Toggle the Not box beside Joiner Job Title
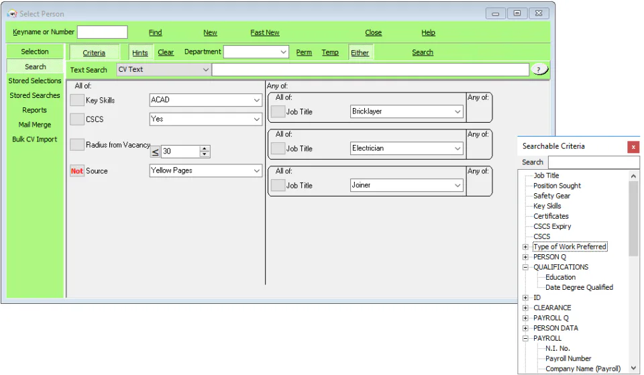Image resolution: width=644 pixels, height=375 pixels. point(278,185)
